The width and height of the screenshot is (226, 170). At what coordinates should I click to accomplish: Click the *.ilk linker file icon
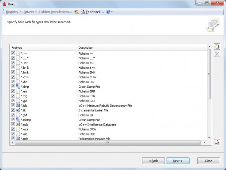[x=18, y=110]
